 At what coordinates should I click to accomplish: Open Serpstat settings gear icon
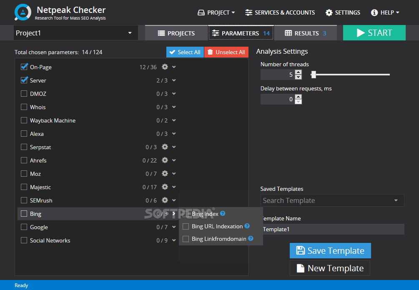pos(165,147)
